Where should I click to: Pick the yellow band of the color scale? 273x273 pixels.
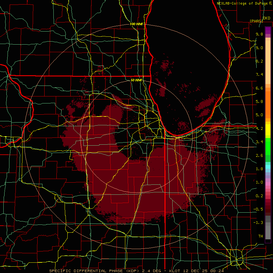click(x=268, y=130)
